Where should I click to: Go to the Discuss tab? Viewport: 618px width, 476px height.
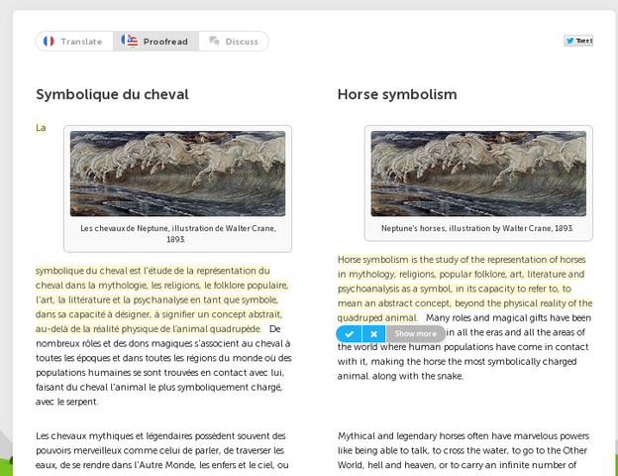coord(234,42)
